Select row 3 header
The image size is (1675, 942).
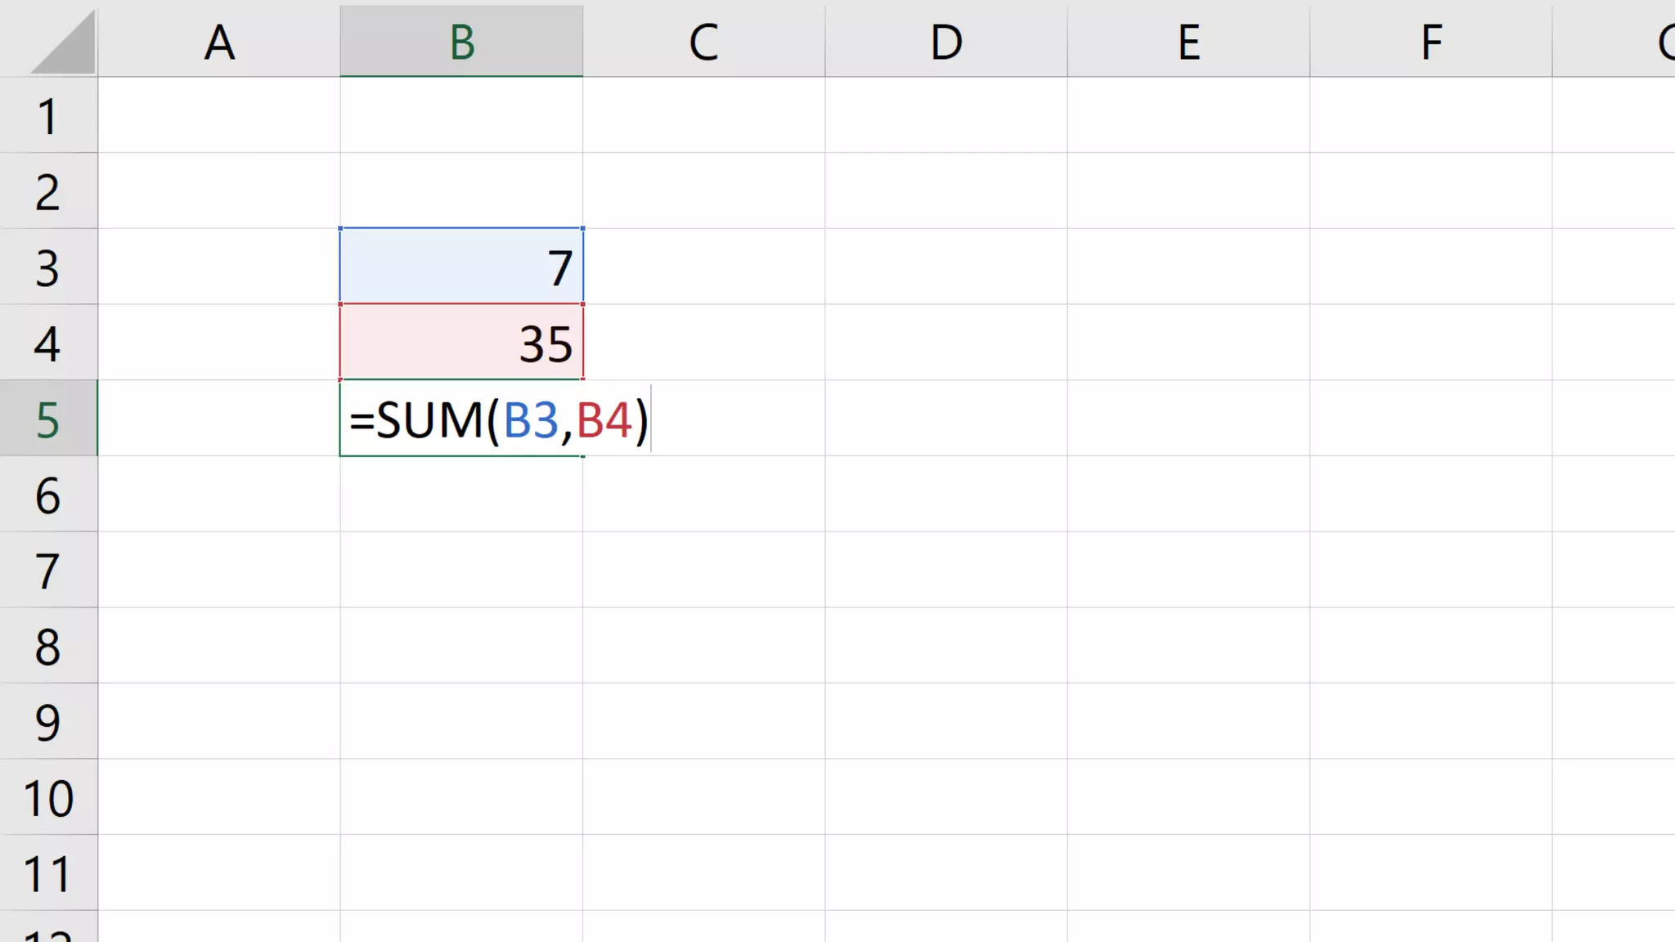(x=47, y=267)
